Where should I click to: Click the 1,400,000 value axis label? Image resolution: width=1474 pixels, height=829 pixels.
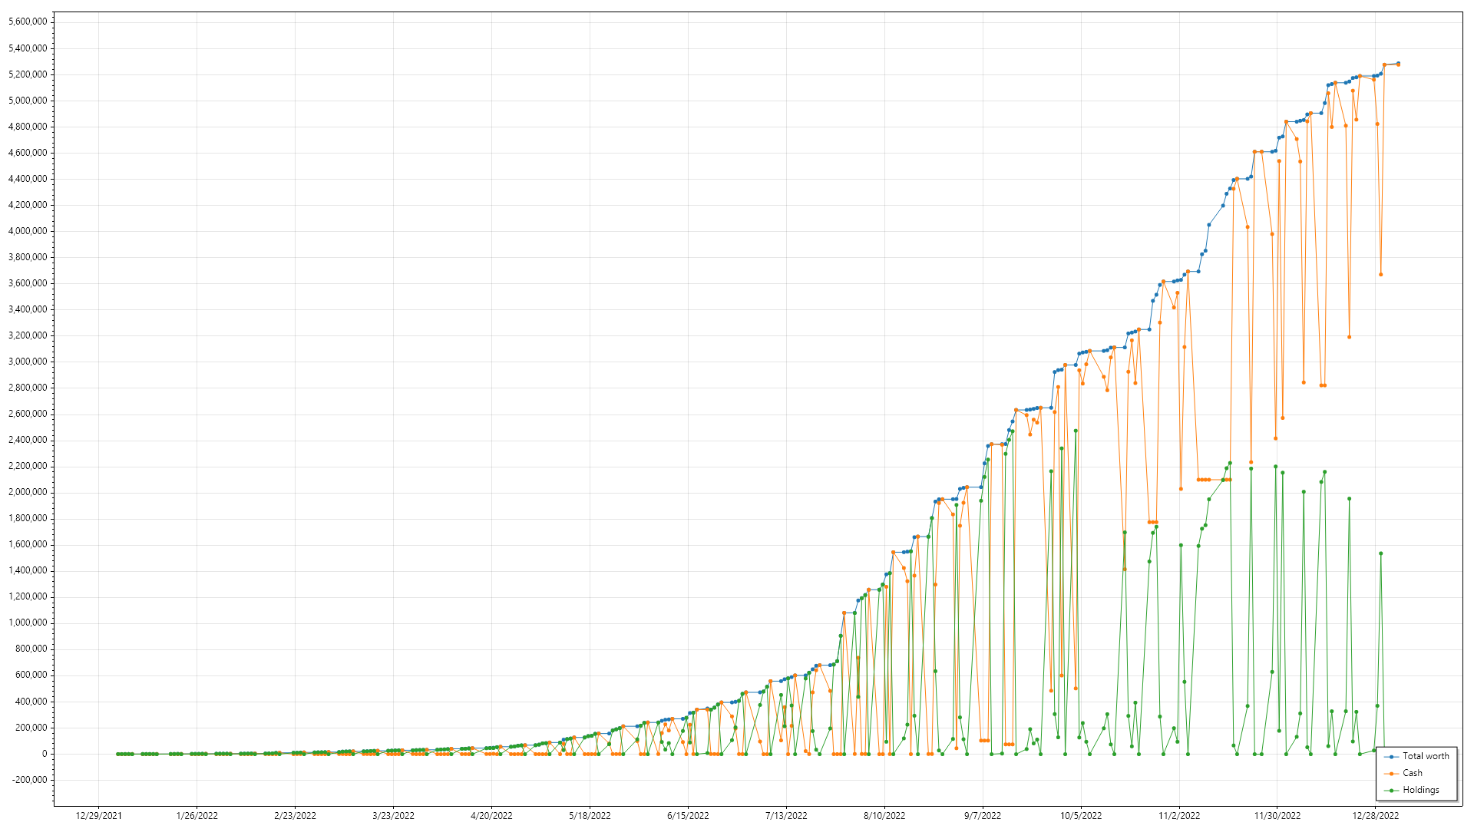click(28, 570)
